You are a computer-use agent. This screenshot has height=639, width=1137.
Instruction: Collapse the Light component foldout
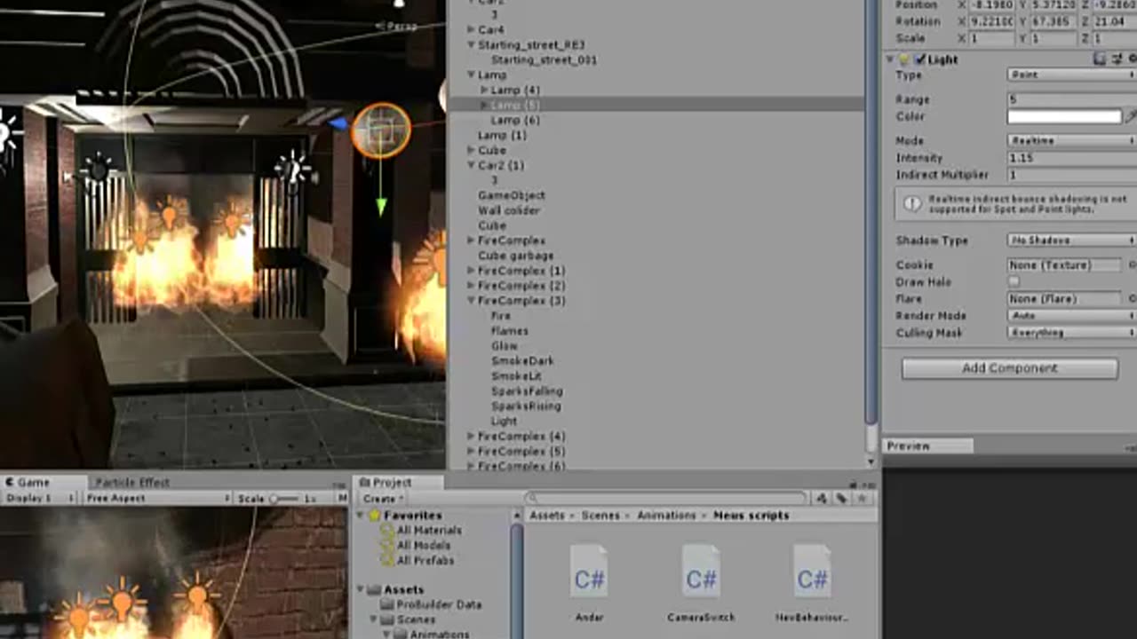pyautogui.click(x=890, y=59)
